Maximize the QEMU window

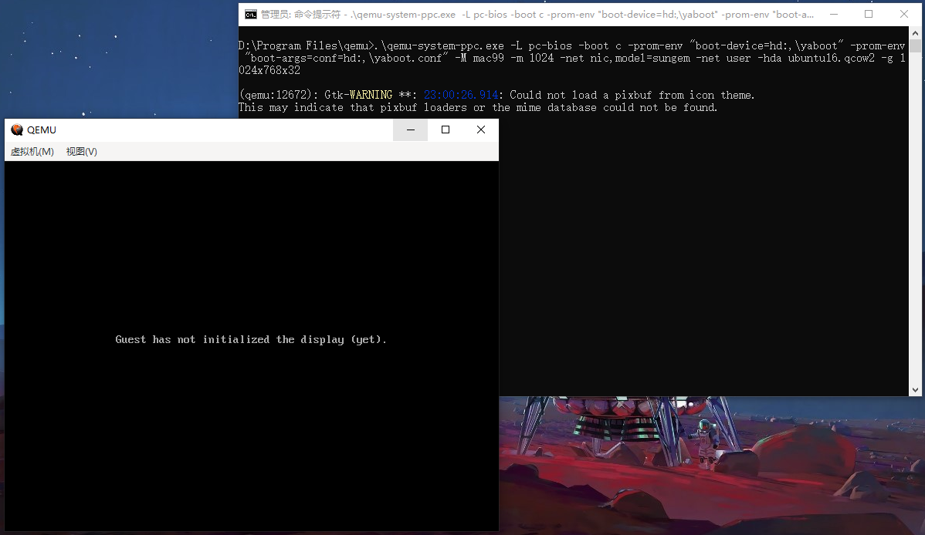(446, 130)
